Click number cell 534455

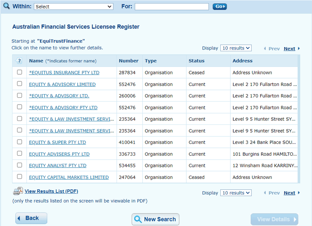click(127, 165)
